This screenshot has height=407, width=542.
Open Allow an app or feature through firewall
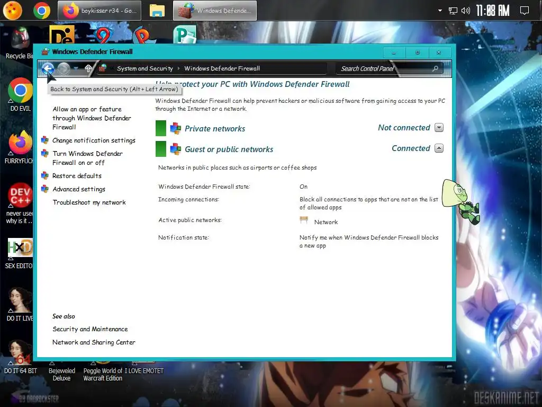[92, 118]
